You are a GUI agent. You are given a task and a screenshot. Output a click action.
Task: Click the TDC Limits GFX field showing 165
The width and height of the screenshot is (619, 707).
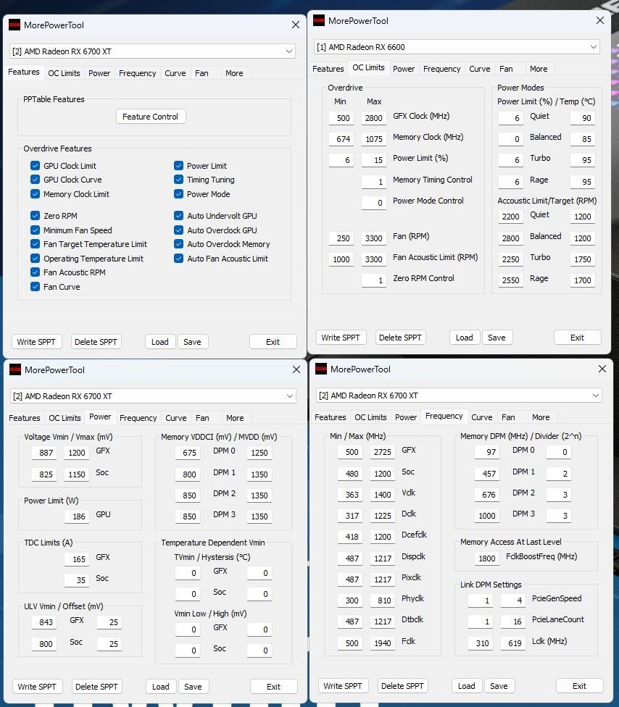tap(77, 559)
